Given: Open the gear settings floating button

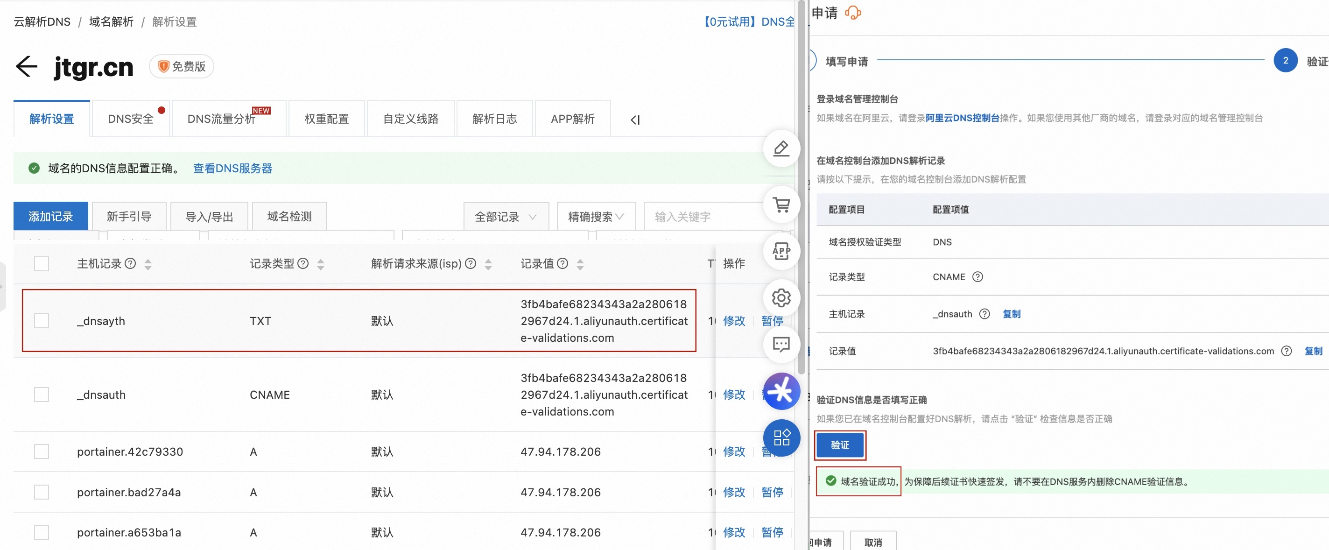Looking at the screenshot, I should coord(781,298).
